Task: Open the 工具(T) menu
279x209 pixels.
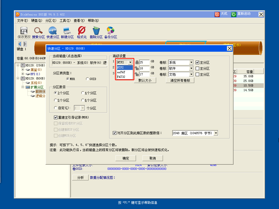Action: [65, 21]
